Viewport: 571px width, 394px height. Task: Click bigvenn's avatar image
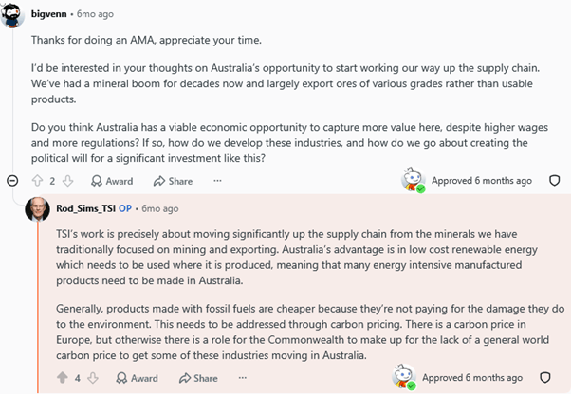(x=12, y=14)
